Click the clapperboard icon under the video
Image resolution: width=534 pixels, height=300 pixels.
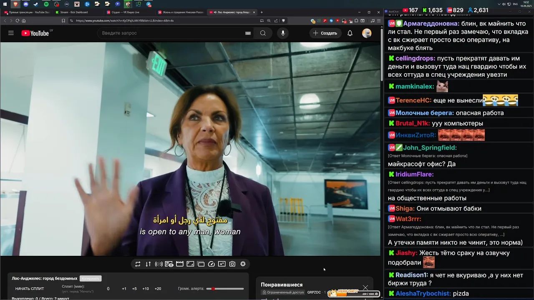pyautogui.click(x=180, y=264)
